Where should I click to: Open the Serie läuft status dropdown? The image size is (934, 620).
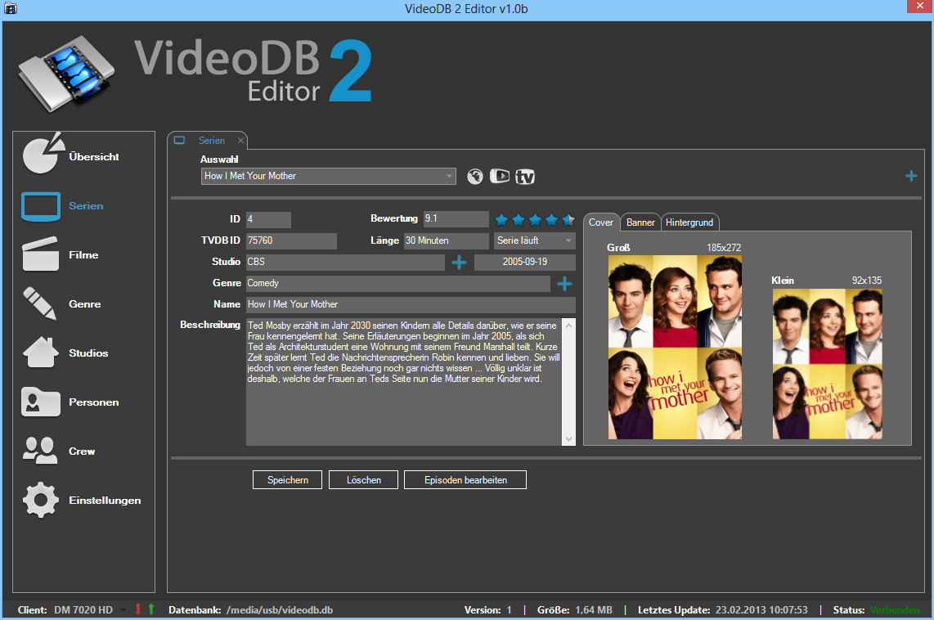568,240
